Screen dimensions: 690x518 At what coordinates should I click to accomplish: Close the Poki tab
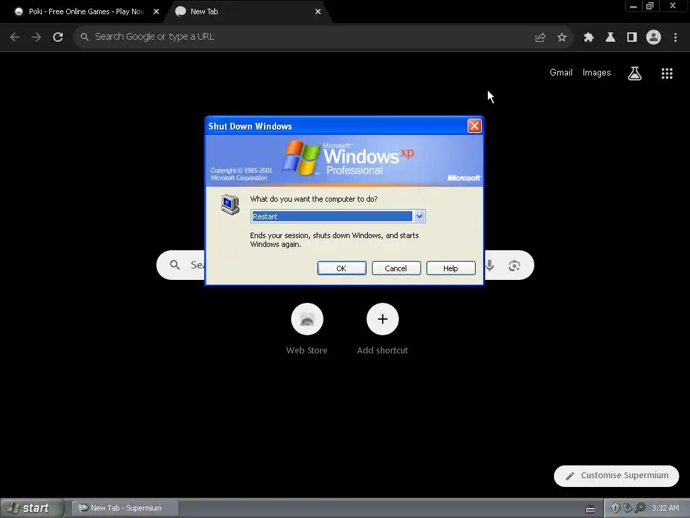(x=156, y=12)
